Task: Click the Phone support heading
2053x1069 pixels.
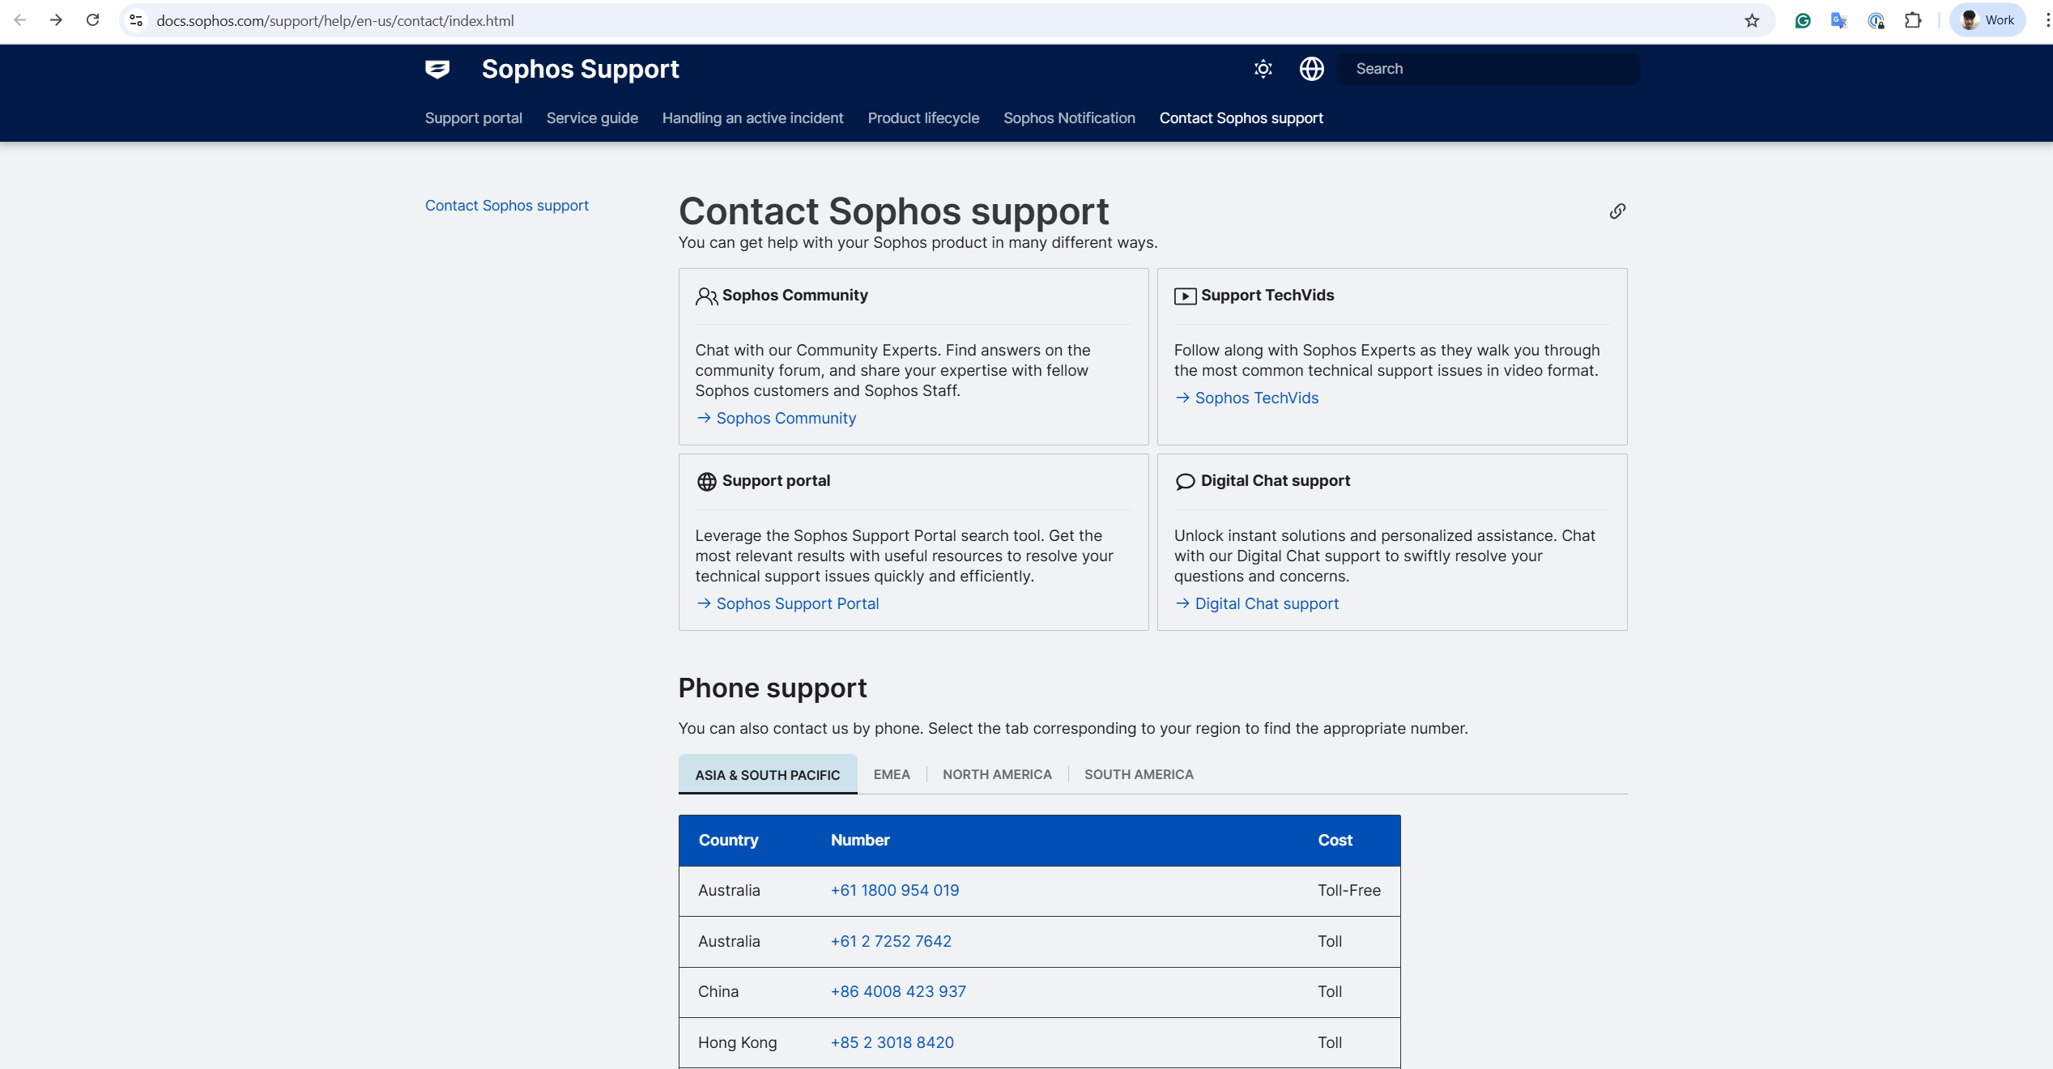Action: point(772,688)
